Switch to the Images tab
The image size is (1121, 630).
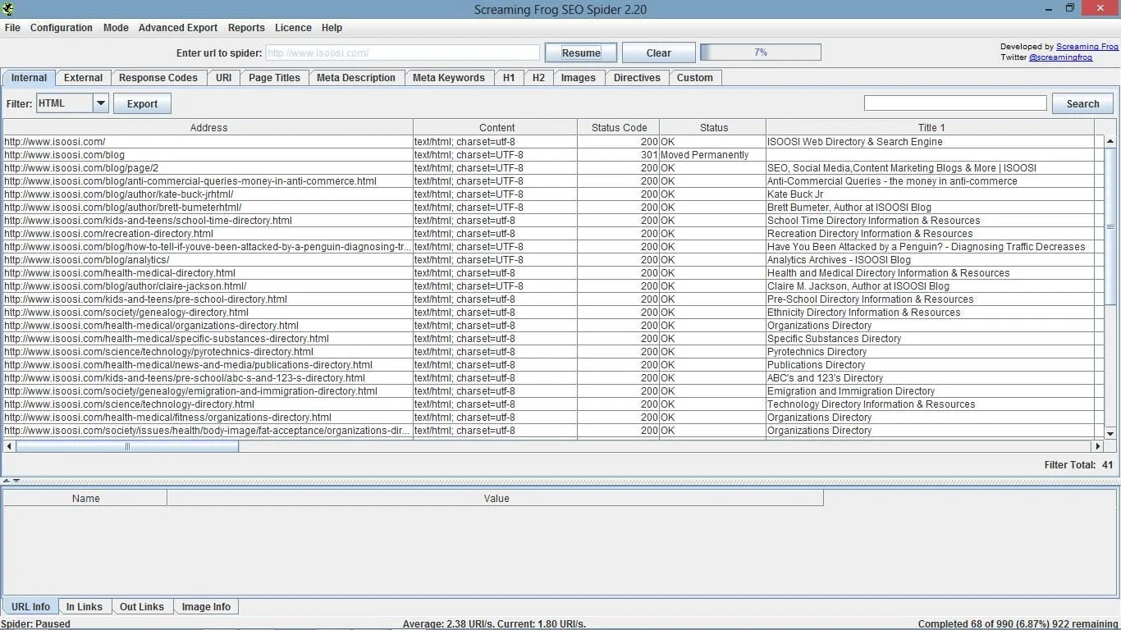(x=579, y=78)
